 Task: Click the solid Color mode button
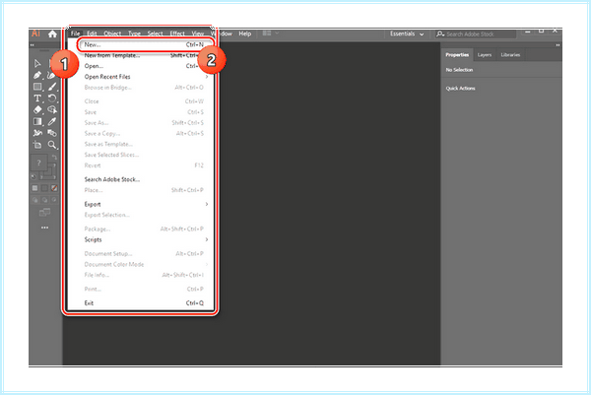click(35, 188)
